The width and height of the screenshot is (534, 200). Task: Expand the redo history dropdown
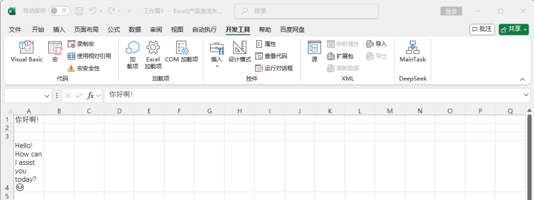coord(119,11)
